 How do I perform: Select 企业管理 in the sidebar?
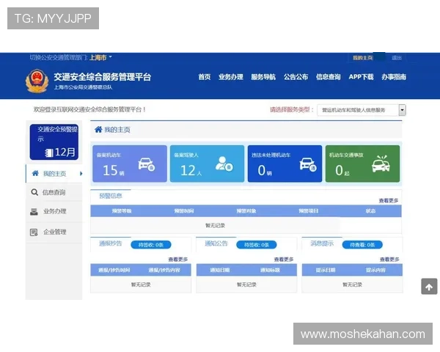[x=54, y=232]
